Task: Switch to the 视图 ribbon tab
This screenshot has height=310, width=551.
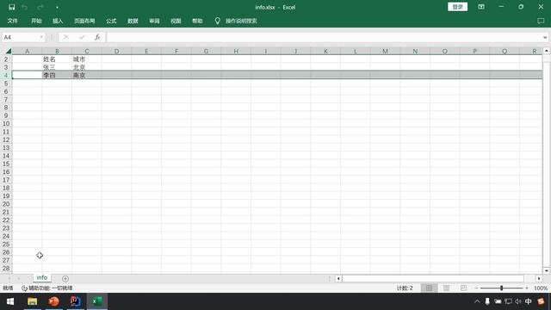Action: tap(176, 21)
